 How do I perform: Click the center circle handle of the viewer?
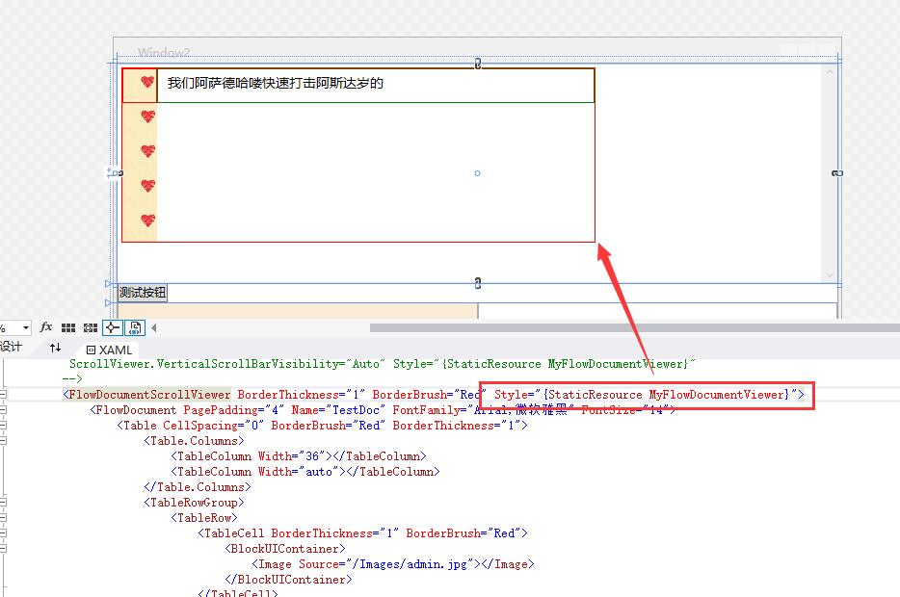tap(477, 173)
